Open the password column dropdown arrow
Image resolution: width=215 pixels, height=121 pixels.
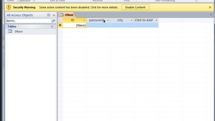[108, 20]
